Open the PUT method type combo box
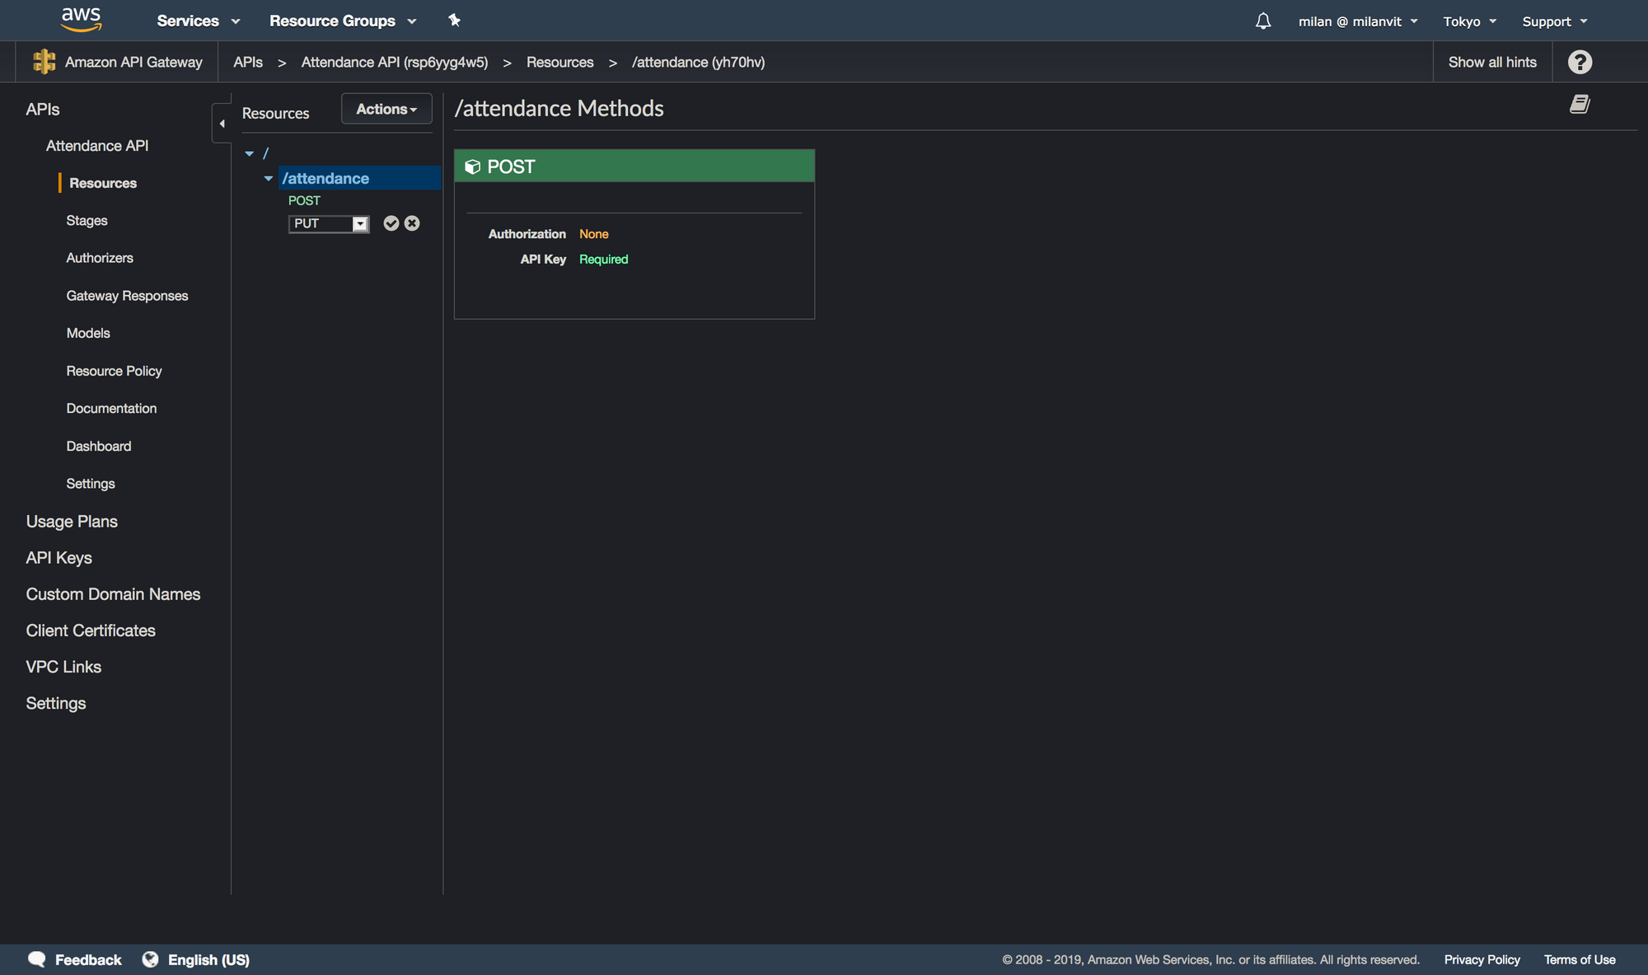Screen dimensions: 1648x975 pyautogui.click(x=329, y=223)
